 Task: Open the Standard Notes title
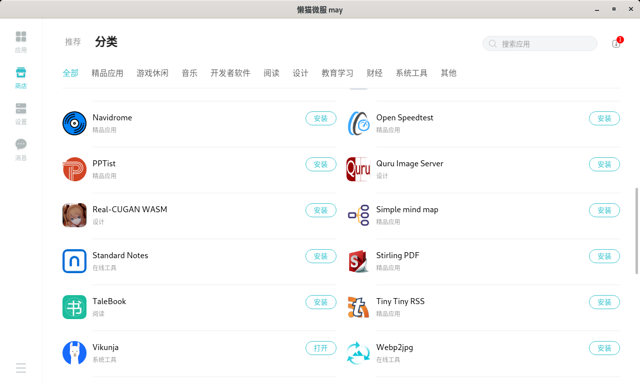(120, 255)
